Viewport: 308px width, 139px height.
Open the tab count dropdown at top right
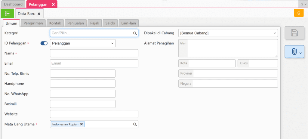point(303,4)
